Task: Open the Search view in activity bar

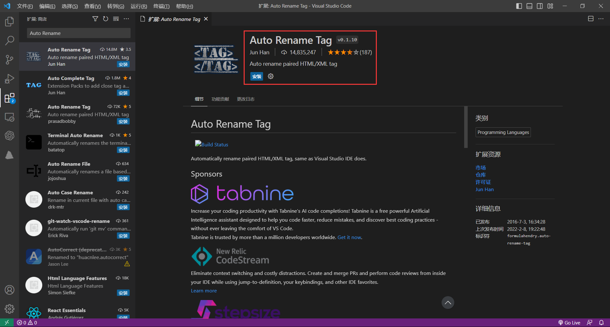Action: click(10, 40)
